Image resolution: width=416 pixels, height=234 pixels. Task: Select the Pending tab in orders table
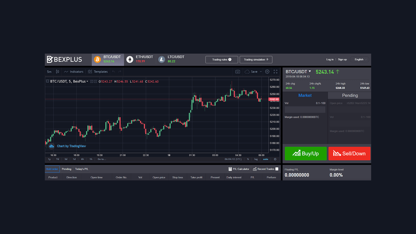67,169
